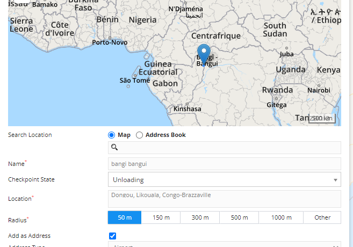Select the 1000 m radius

pyautogui.click(x=280, y=217)
